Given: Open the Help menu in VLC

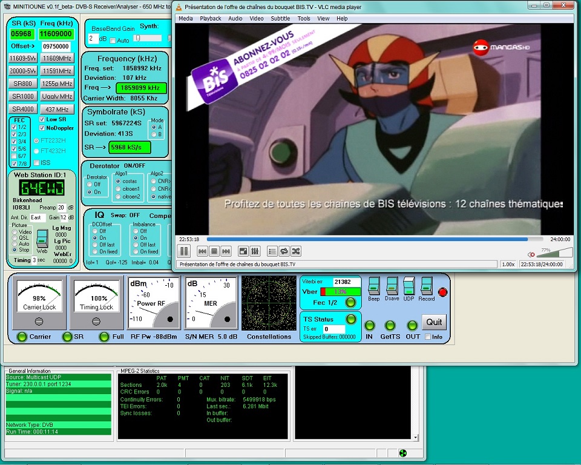Looking at the screenshot, I should pyautogui.click(x=342, y=19).
